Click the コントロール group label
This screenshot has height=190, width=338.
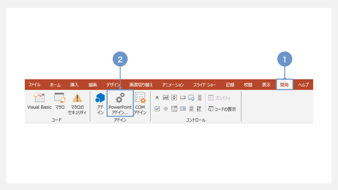(x=196, y=120)
